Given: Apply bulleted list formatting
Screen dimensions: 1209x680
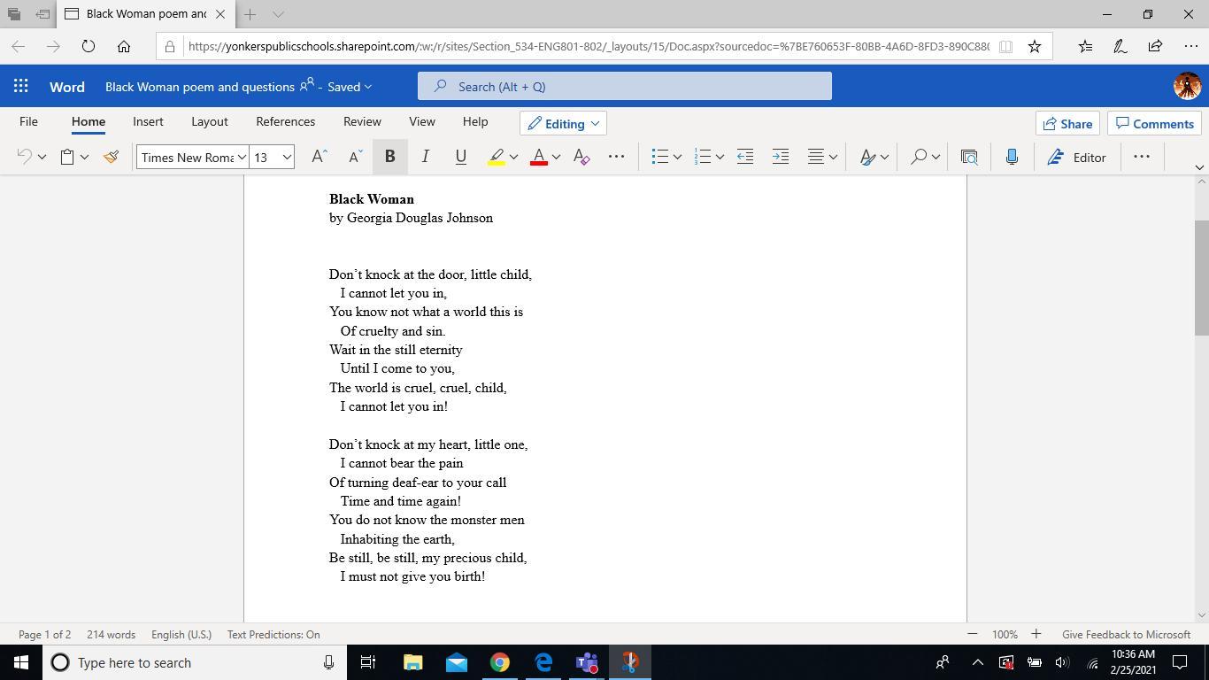Looking at the screenshot, I should tap(659, 157).
